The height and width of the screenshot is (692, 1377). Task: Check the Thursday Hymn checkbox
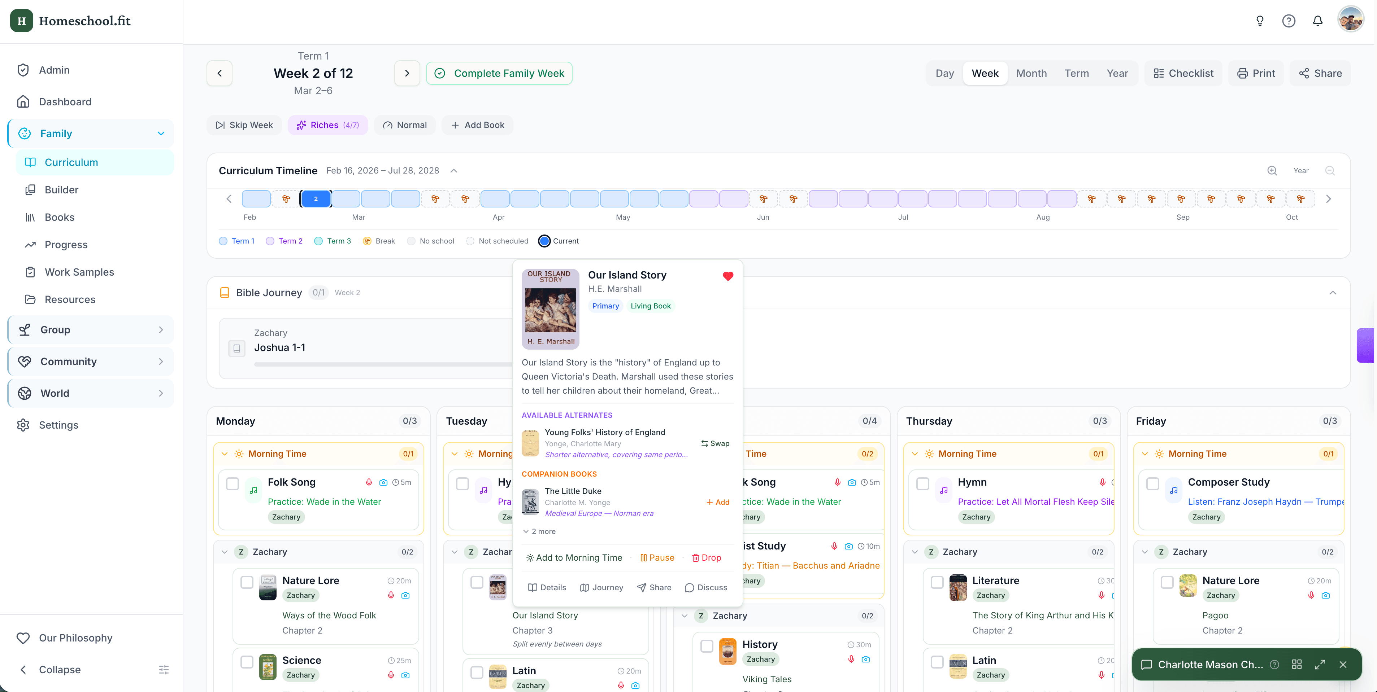tap(922, 483)
